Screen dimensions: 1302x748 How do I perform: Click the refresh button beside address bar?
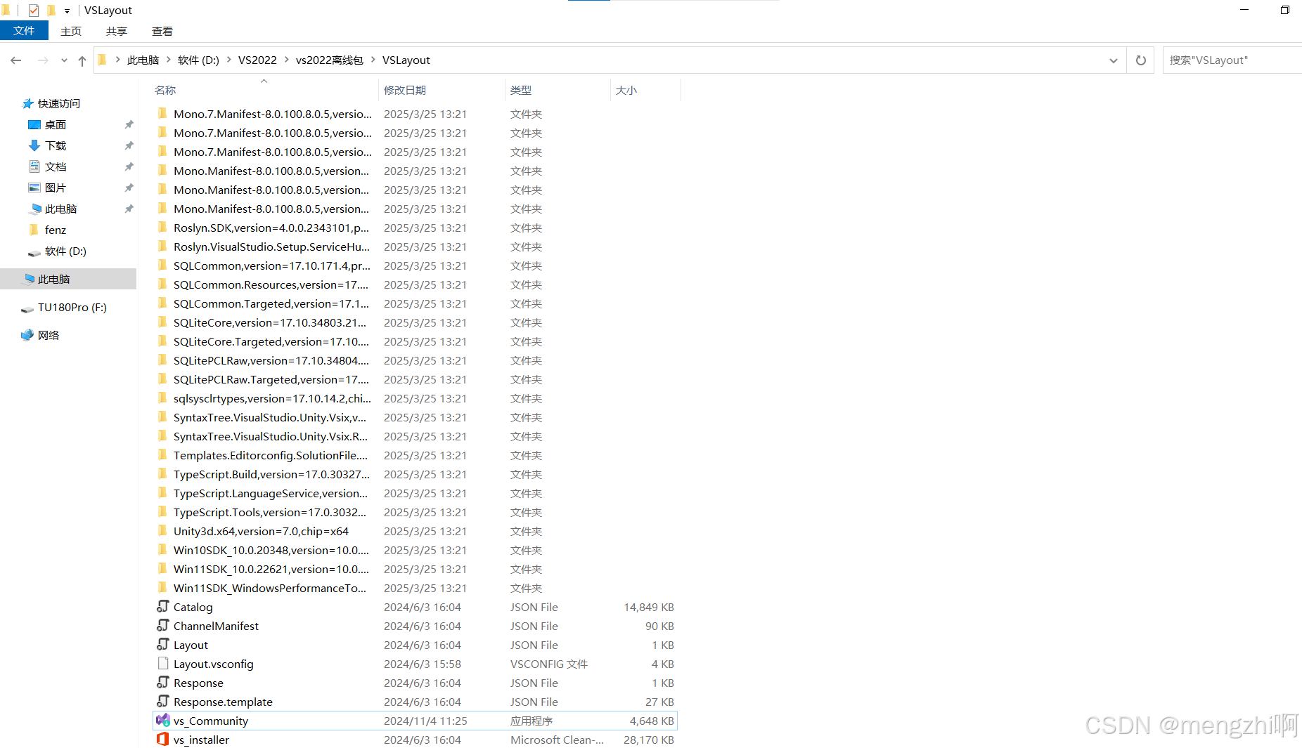[1140, 60]
